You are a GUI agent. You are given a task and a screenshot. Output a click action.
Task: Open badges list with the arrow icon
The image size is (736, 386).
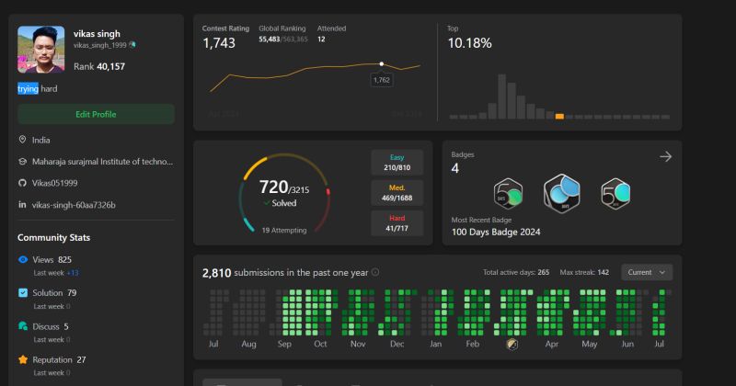[x=665, y=156]
